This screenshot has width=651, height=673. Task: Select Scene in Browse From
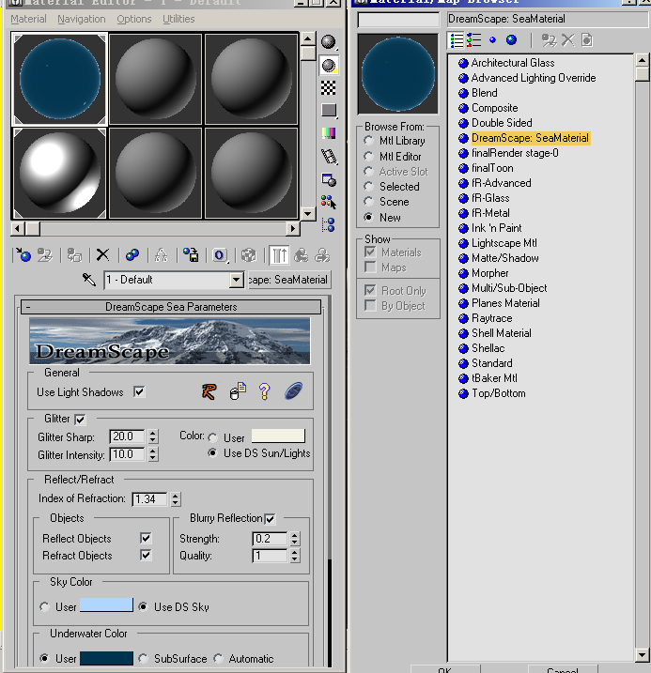[x=368, y=201]
